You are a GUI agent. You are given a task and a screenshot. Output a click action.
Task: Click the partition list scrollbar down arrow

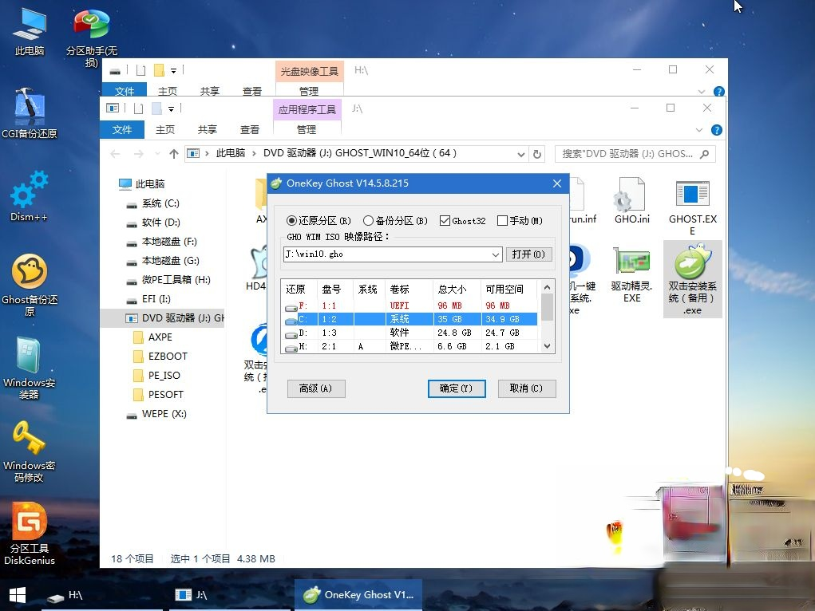(547, 346)
